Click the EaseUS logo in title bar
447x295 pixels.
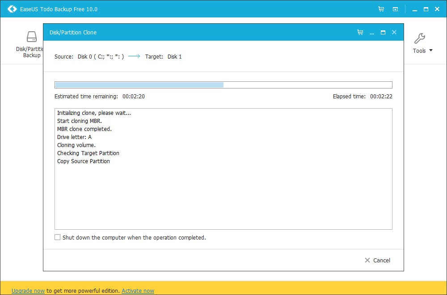pos(12,9)
